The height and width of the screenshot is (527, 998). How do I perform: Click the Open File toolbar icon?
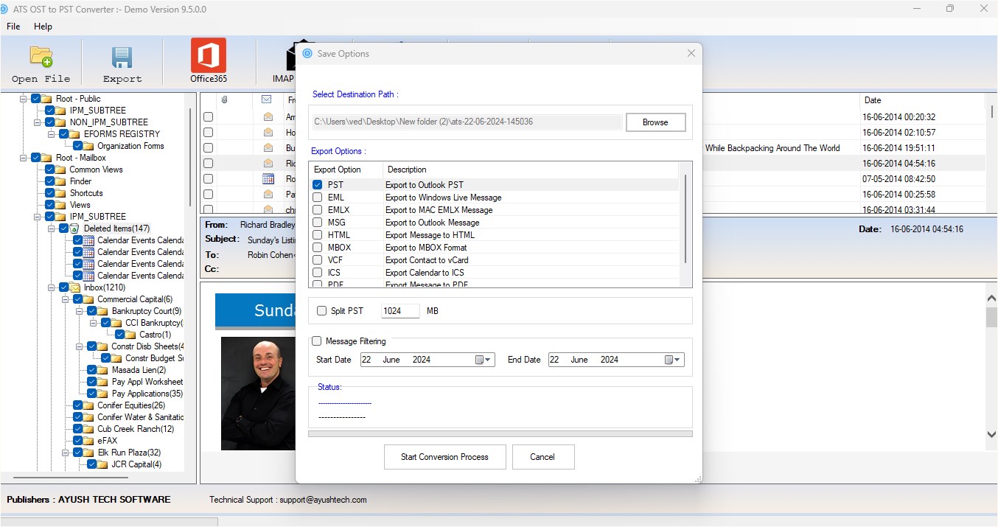pyautogui.click(x=41, y=57)
